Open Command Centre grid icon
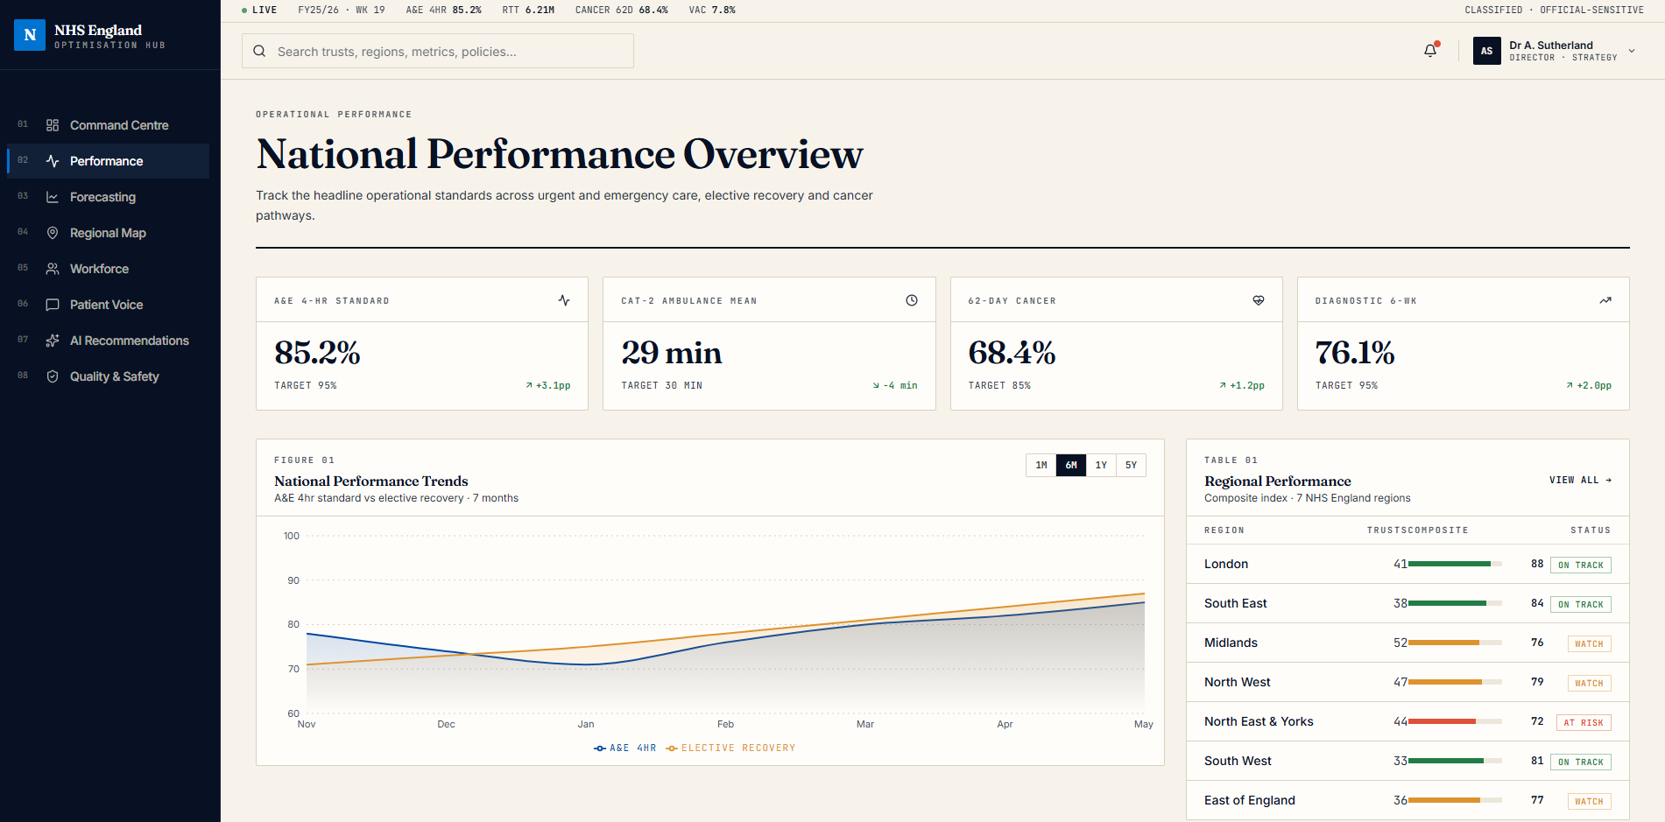Image resolution: width=1665 pixels, height=822 pixels. [53, 125]
